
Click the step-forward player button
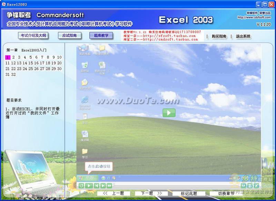click(x=103, y=185)
